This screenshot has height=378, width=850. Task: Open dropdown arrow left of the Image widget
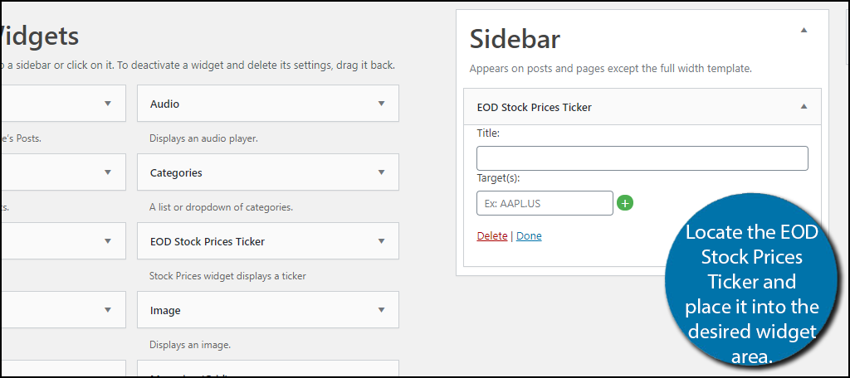coord(108,310)
